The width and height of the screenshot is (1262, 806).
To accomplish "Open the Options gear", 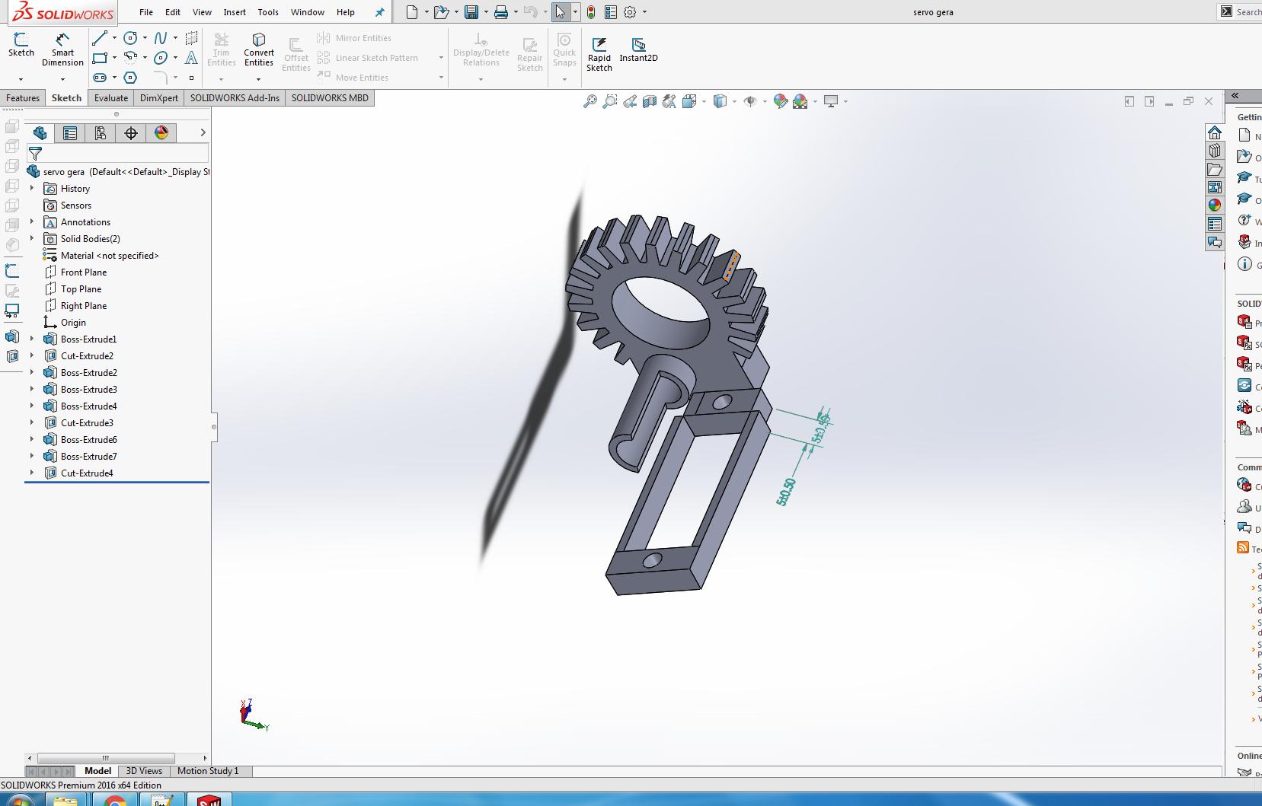I will 631,12.
